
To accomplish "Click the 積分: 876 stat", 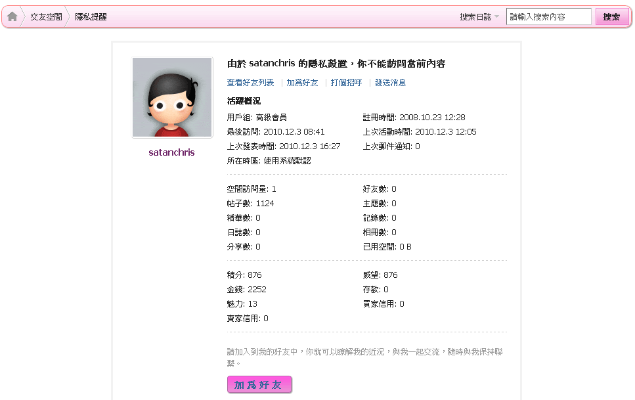I will [x=244, y=275].
